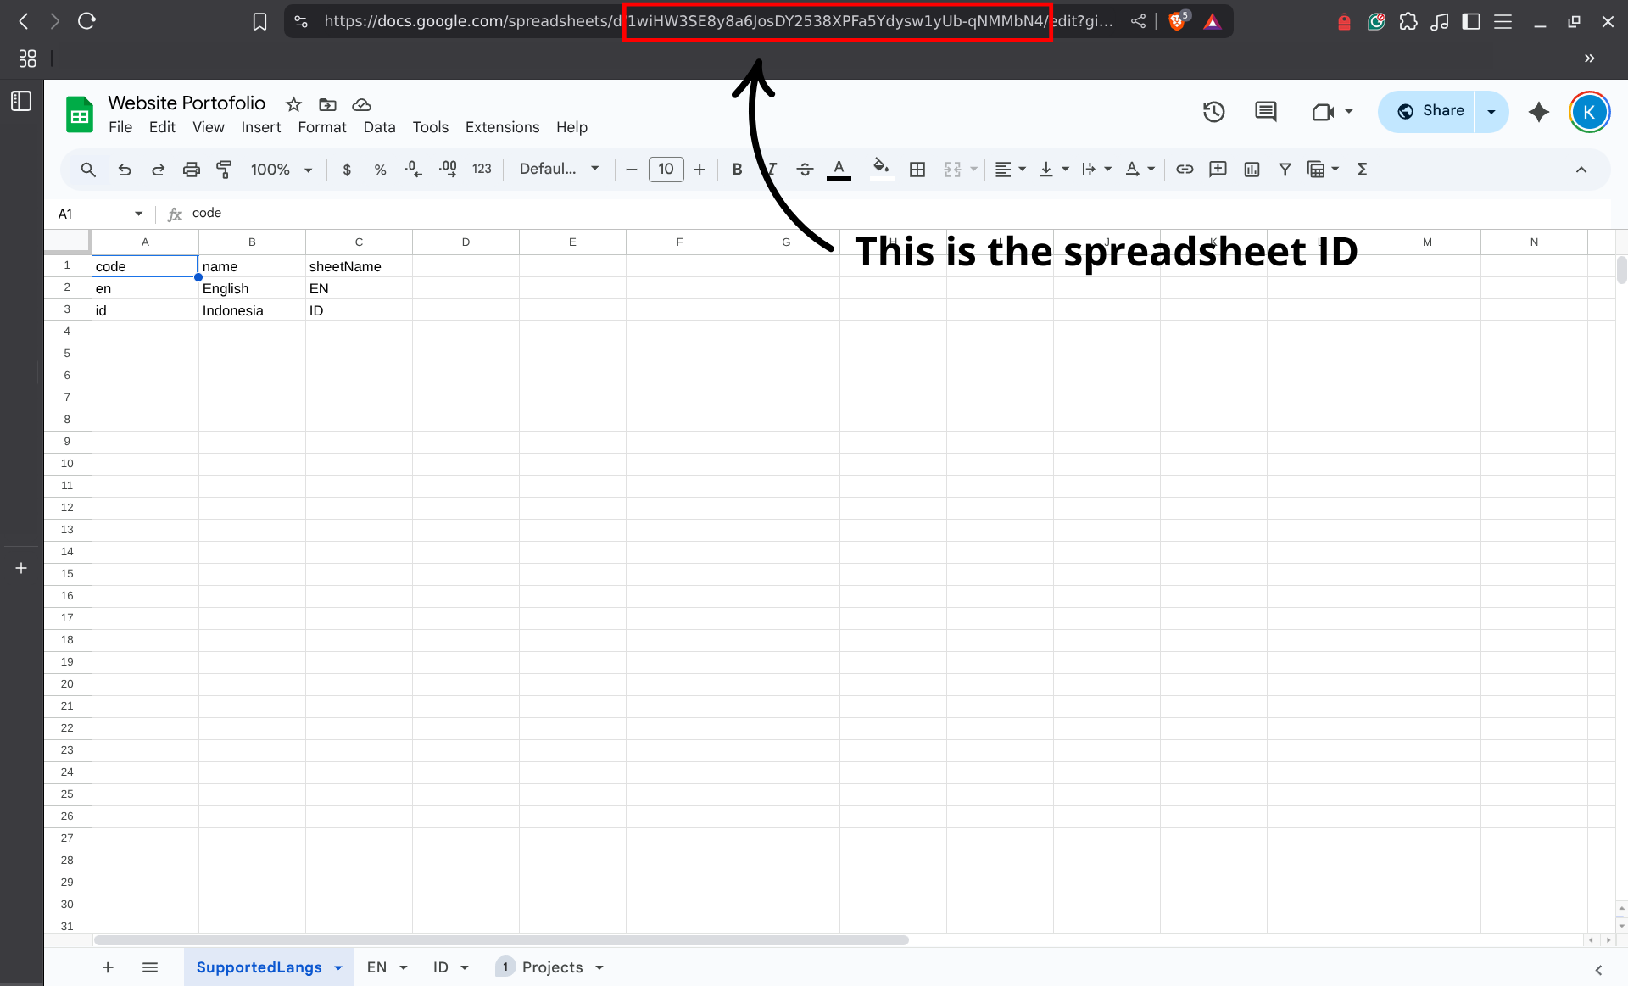Check the cloud document status icon
This screenshot has width=1628, height=986.
pos(361,104)
